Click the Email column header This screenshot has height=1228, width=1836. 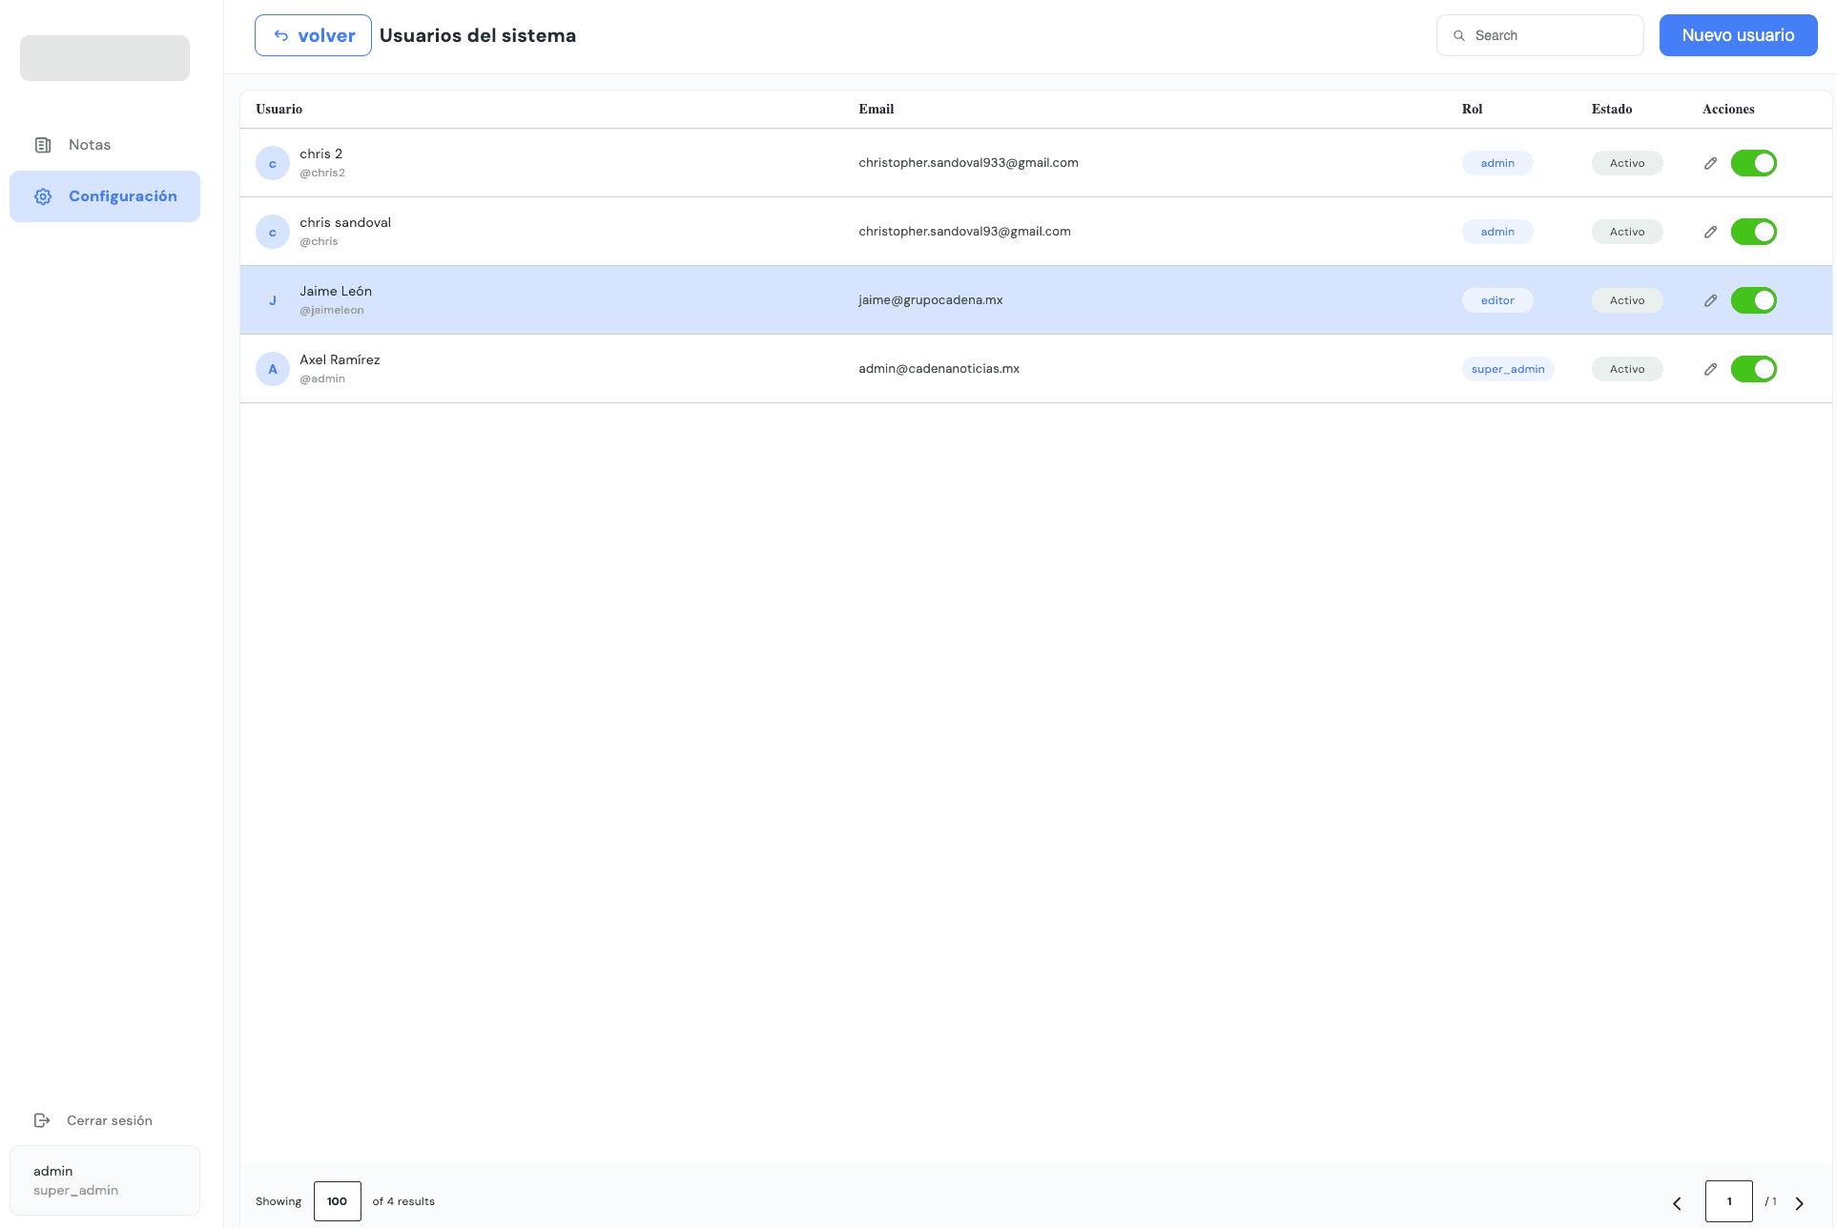click(877, 109)
